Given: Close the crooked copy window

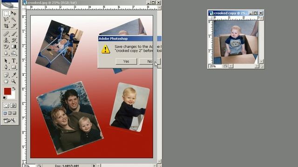Looking at the screenshot, I should [261, 13].
